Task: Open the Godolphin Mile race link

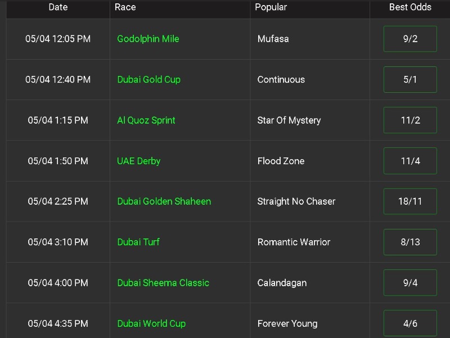Action: click(148, 39)
